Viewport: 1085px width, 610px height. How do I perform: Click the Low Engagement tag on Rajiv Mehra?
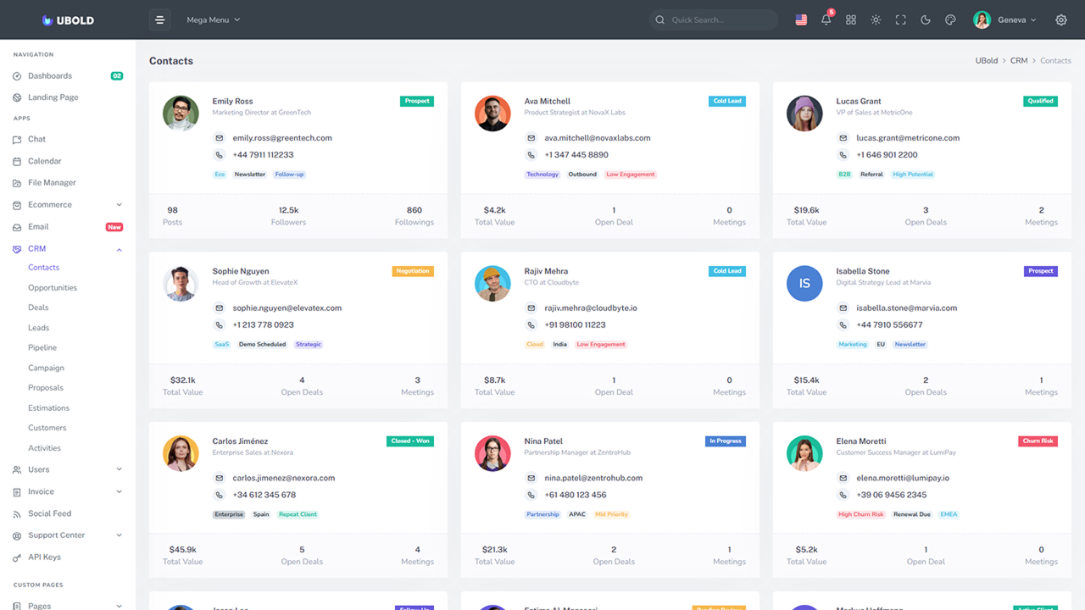click(601, 345)
